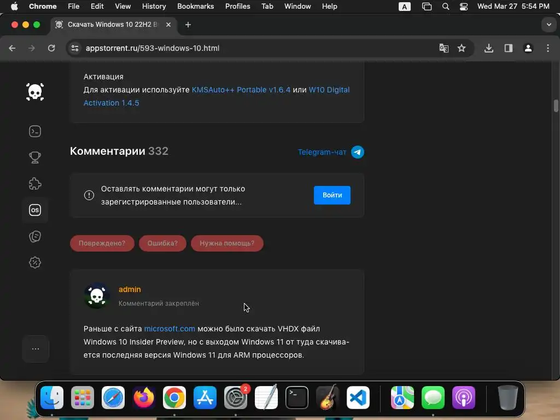Open the Trash in the Dock
This screenshot has height=420, width=560.
[507, 398]
